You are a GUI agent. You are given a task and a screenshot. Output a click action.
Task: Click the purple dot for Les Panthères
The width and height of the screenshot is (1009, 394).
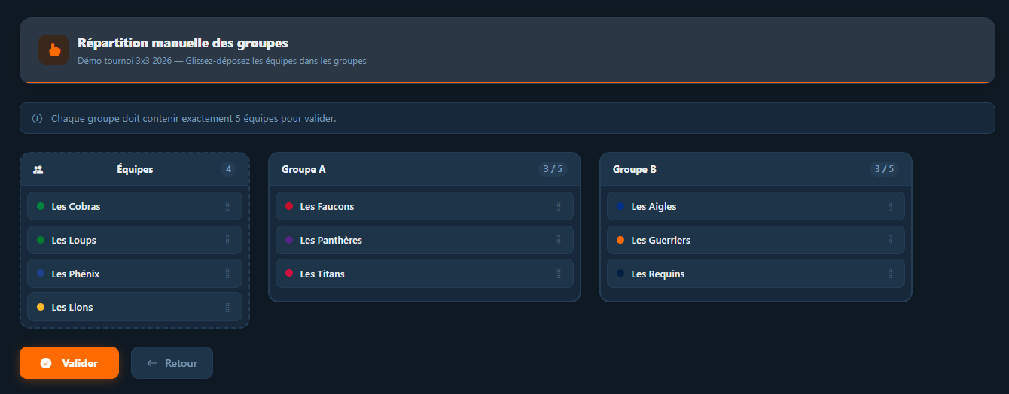pyautogui.click(x=289, y=240)
